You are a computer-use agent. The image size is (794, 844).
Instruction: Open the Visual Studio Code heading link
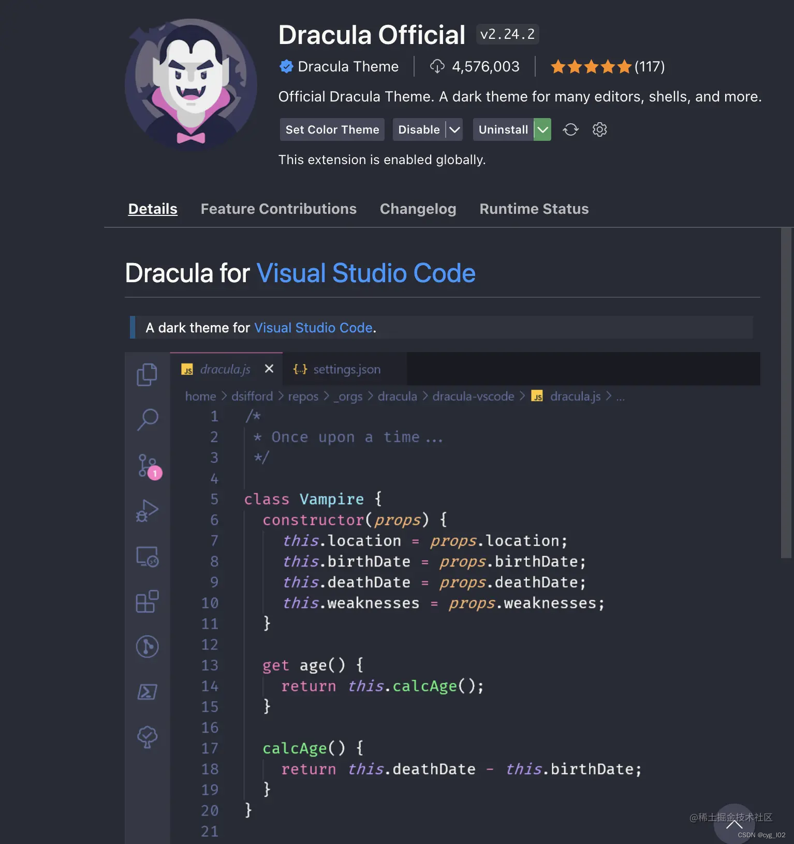366,273
